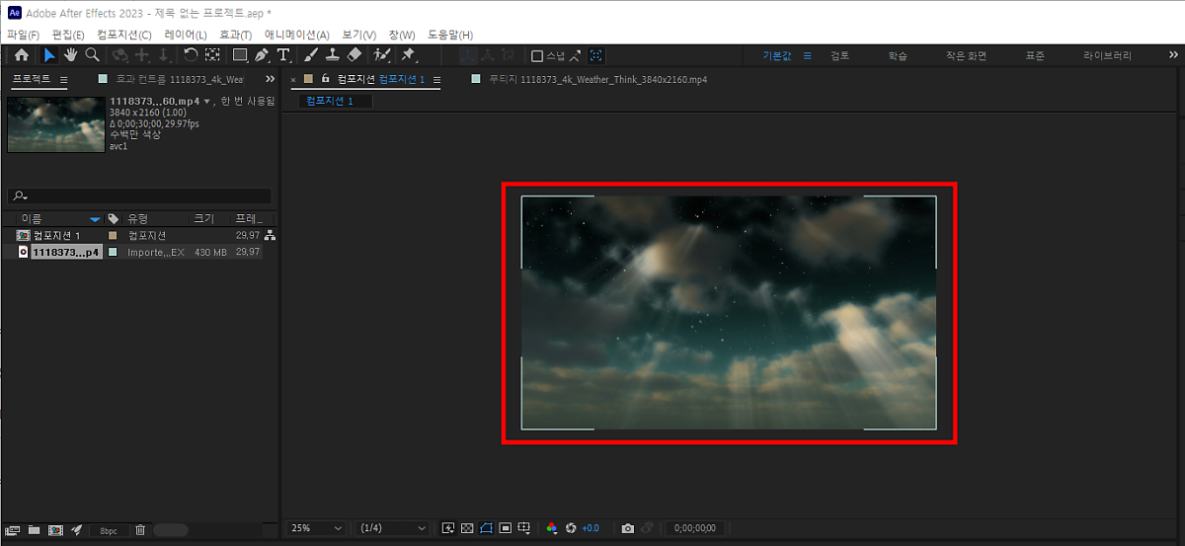Take a snapshot with camera icon
Image resolution: width=1185 pixels, height=546 pixels.
(x=627, y=528)
